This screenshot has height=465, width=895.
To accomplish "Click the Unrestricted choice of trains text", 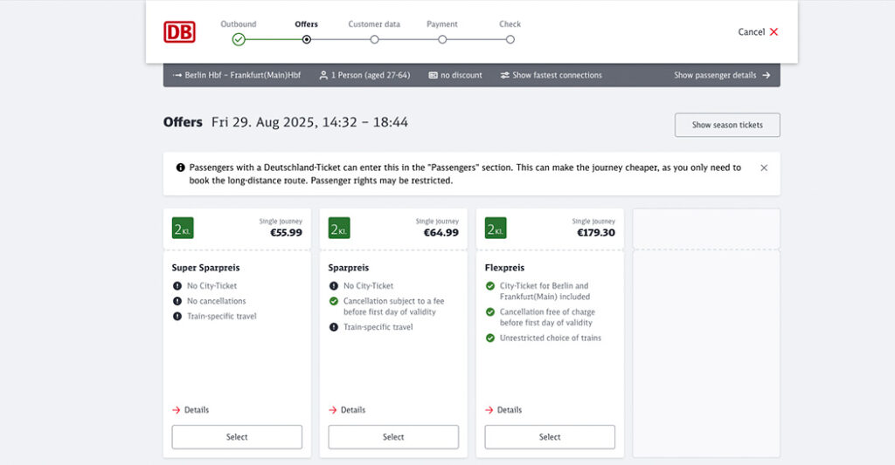I will click(x=551, y=338).
